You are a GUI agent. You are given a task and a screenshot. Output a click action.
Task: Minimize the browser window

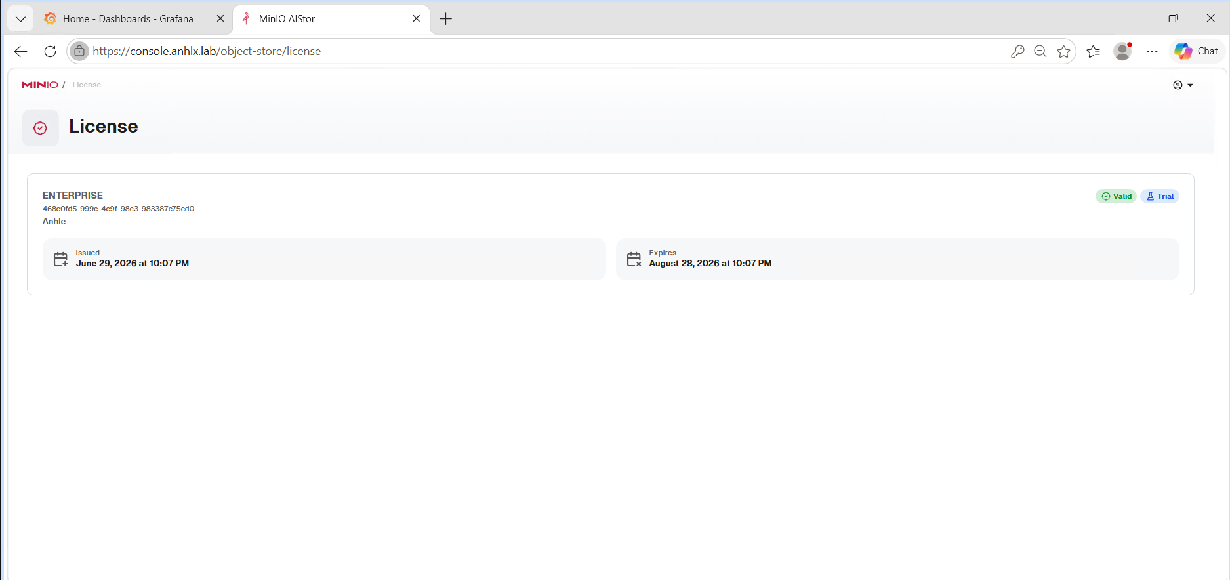[1136, 18]
